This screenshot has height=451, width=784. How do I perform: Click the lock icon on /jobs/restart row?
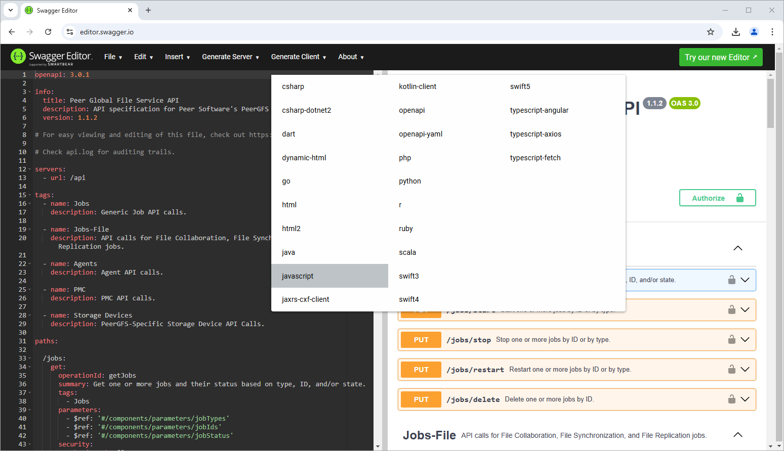[731, 370]
